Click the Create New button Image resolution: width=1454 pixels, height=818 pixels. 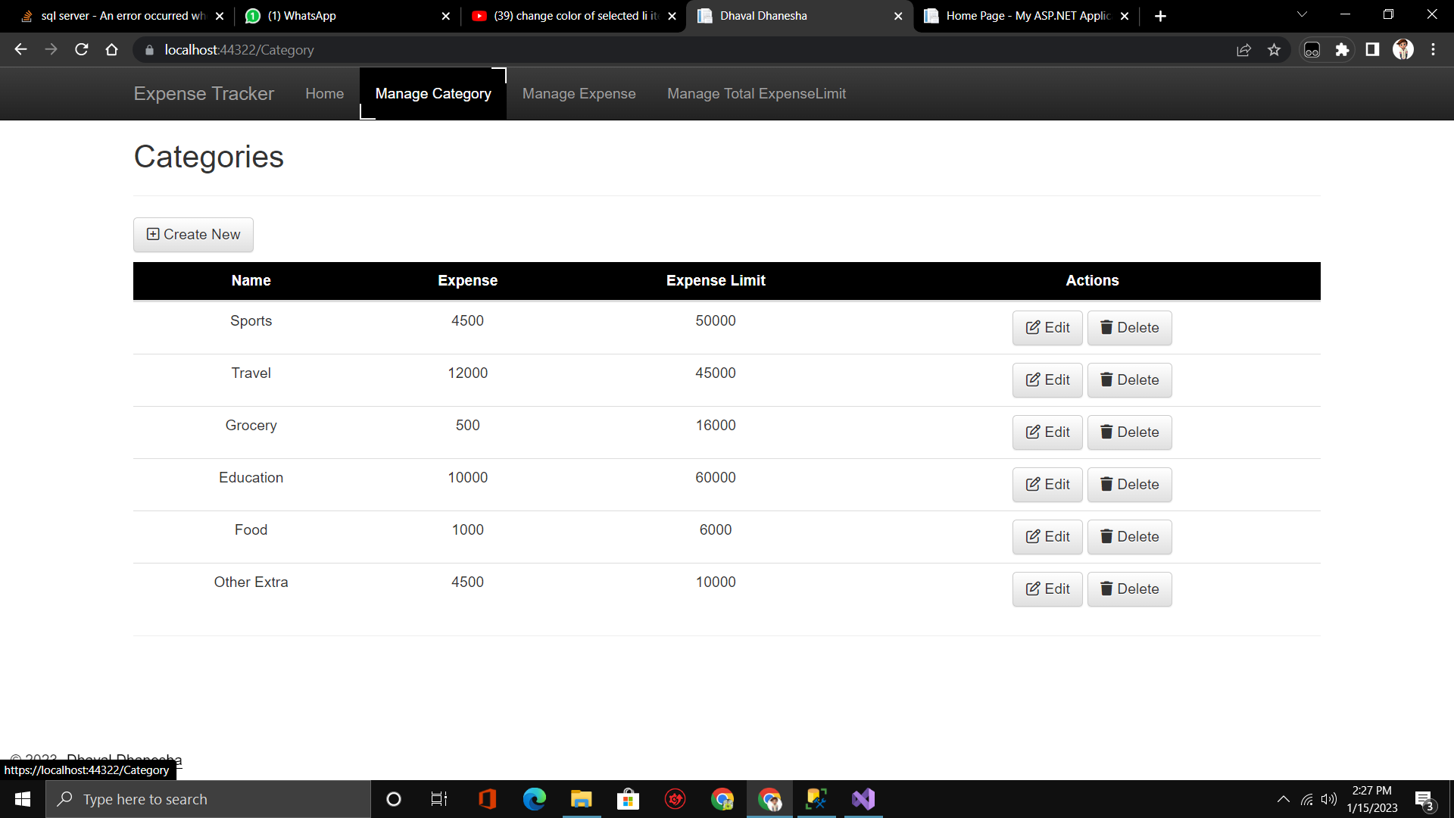[x=192, y=235]
